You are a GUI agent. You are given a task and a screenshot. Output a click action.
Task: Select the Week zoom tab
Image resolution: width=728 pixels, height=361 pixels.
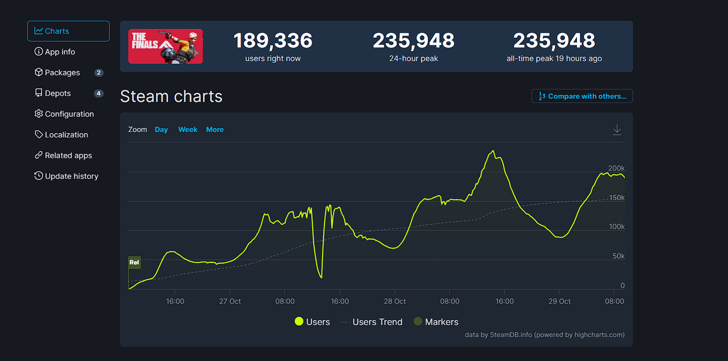188,129
